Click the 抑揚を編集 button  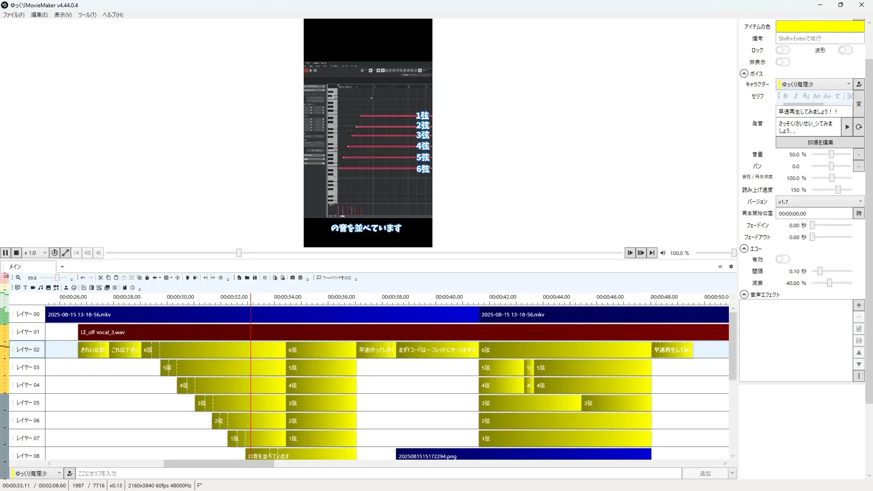click(820, 142)
